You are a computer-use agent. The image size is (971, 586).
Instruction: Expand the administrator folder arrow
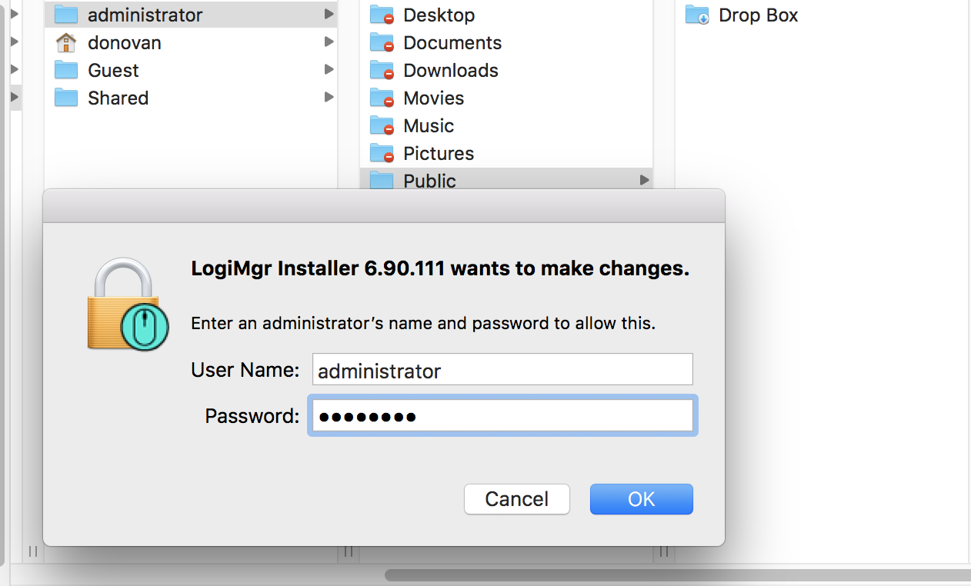(x=329, y=14)
